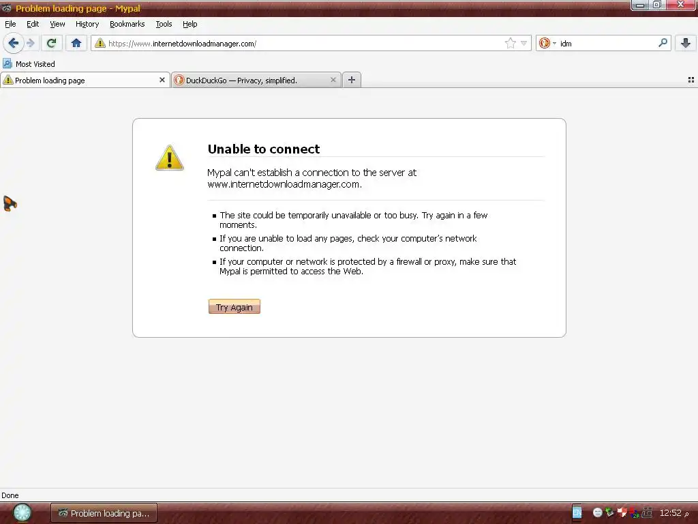The height and width of the screenshot is (524, 698).
Task: Click the gray network tray icon
Action: [647, 513]
